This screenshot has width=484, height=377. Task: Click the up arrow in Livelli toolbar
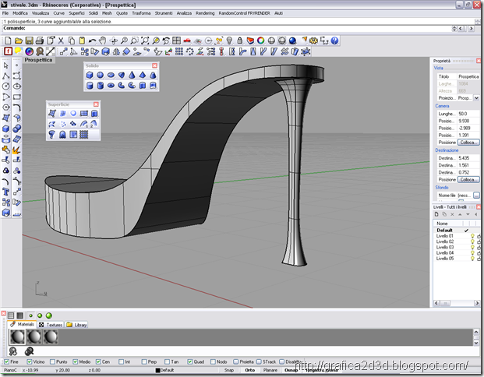[460, 214]
